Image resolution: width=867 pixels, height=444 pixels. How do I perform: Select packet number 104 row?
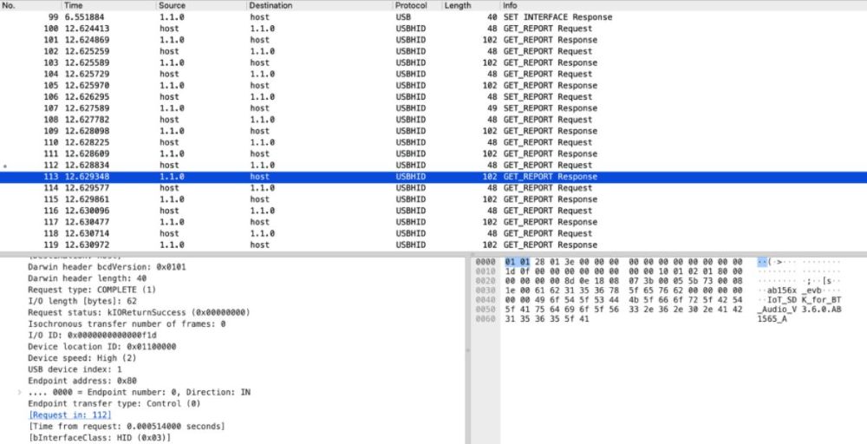[x=433, y=74]
